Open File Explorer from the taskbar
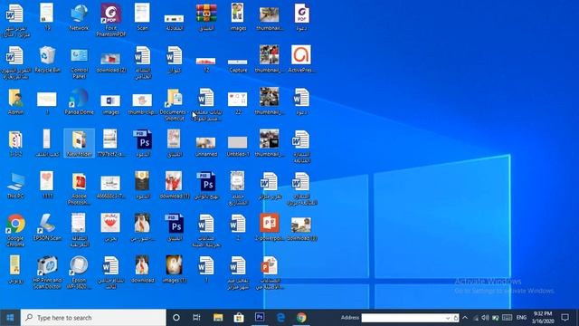This screenshot has width=579, height=326. 218,318
